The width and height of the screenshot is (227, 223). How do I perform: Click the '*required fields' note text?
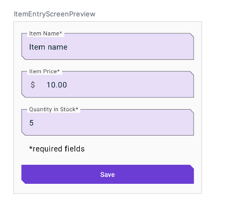point(57,149)
